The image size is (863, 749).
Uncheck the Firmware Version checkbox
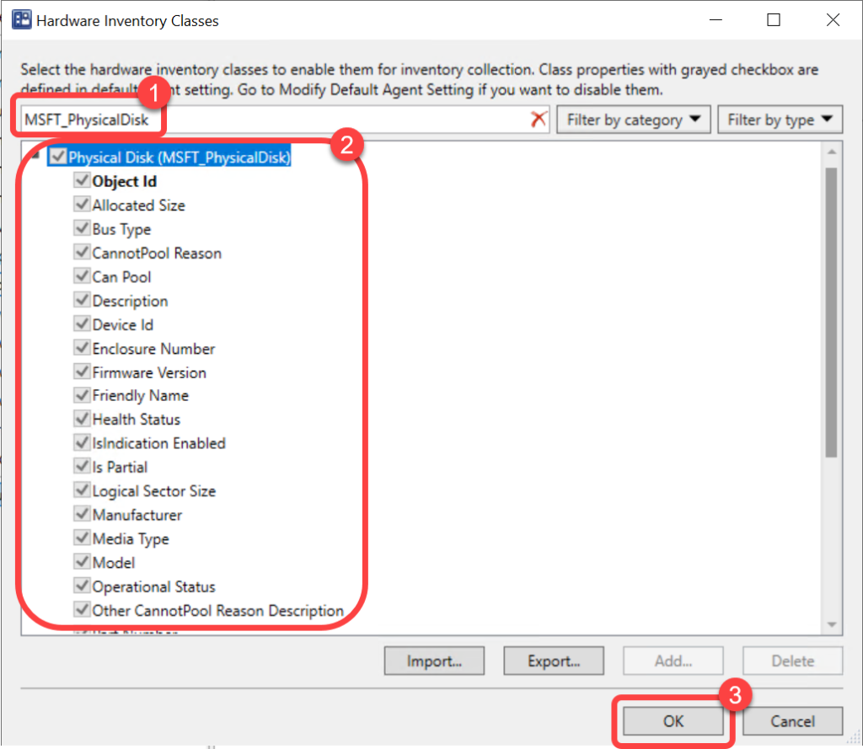(82, 372)
